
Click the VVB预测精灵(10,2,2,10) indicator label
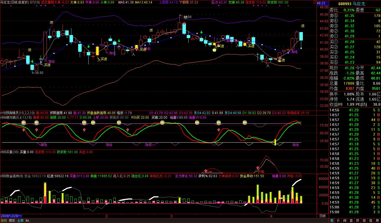(x=17, y=113)
